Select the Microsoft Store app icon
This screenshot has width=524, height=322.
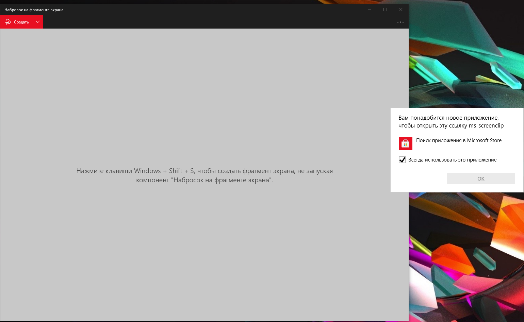tap(405, 143)
